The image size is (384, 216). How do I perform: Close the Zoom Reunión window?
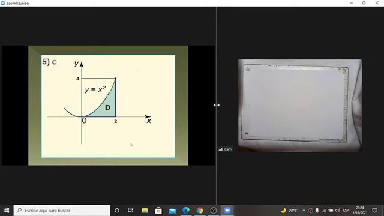click(377, 3)
